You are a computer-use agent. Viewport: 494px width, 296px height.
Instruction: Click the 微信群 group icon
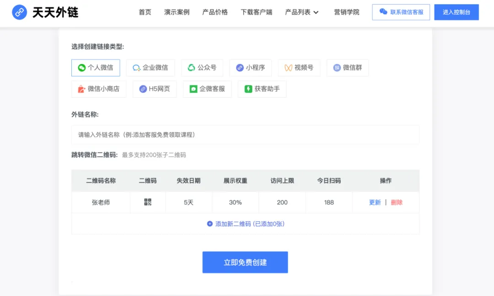pyautogui.click(x=337, y=68)
